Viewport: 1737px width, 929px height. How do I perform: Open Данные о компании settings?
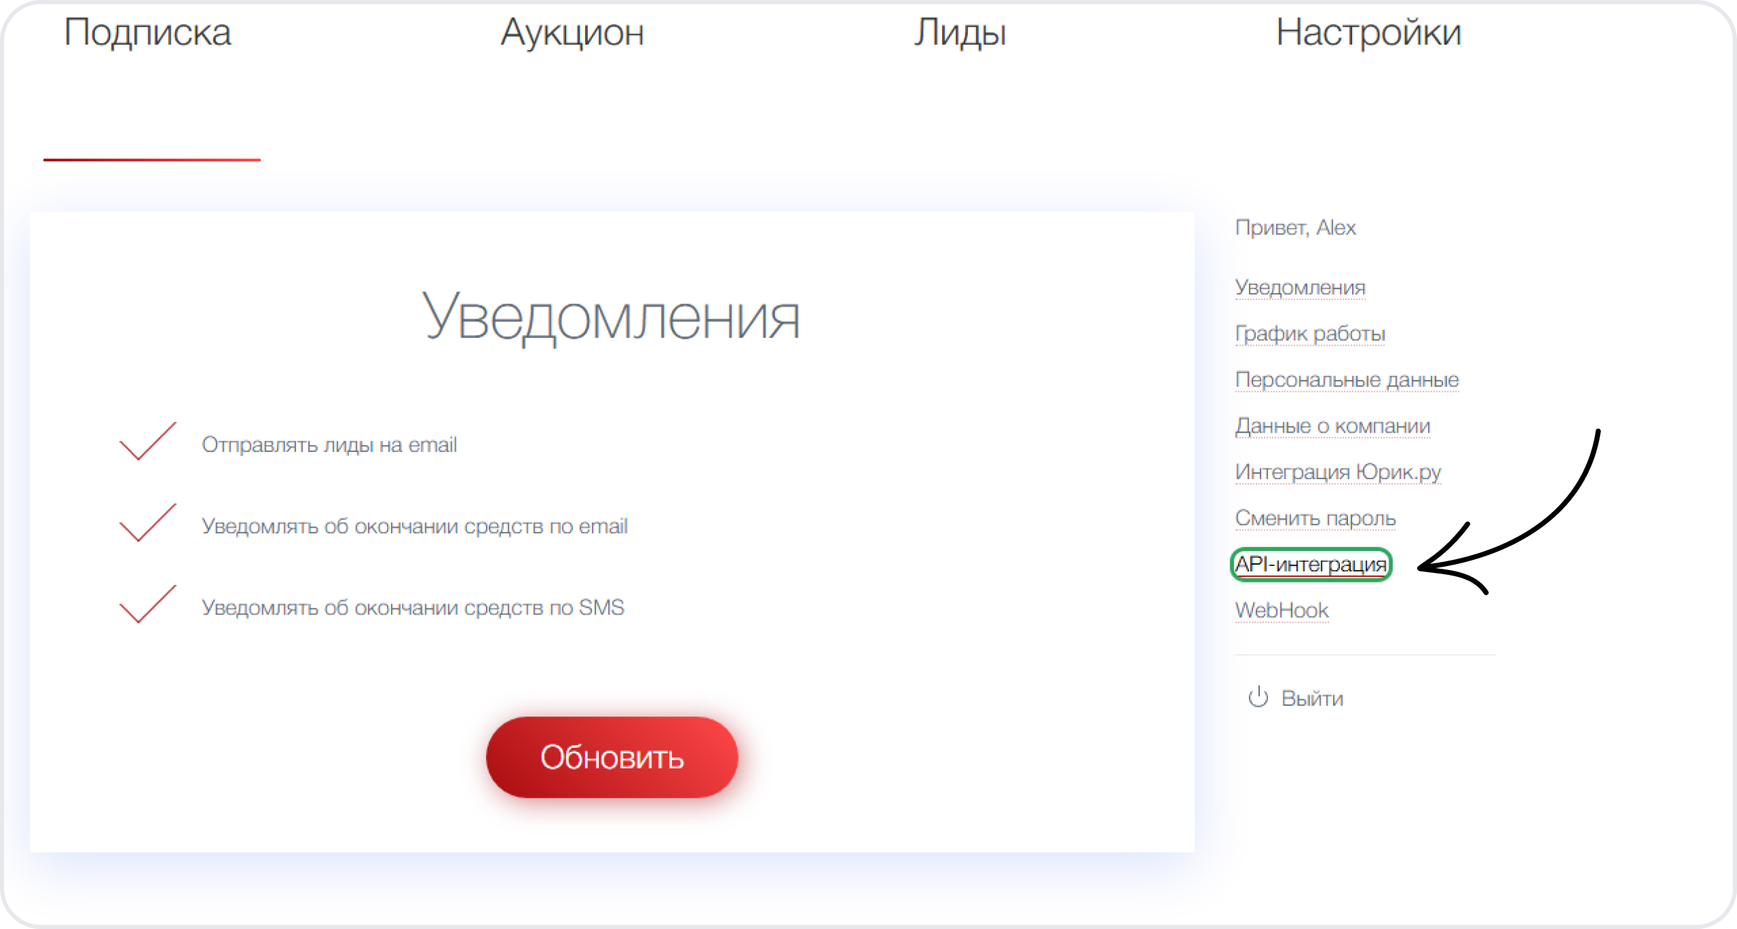(1332, 426)
